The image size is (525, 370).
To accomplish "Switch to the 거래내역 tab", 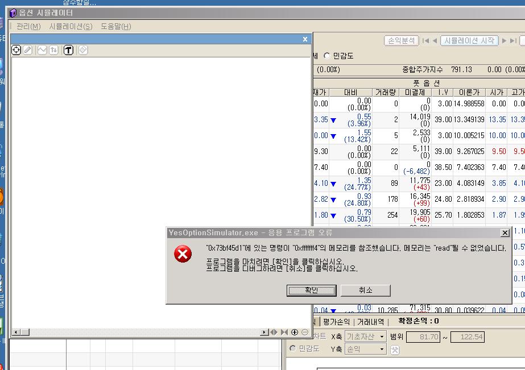I will tap(370, 322).
